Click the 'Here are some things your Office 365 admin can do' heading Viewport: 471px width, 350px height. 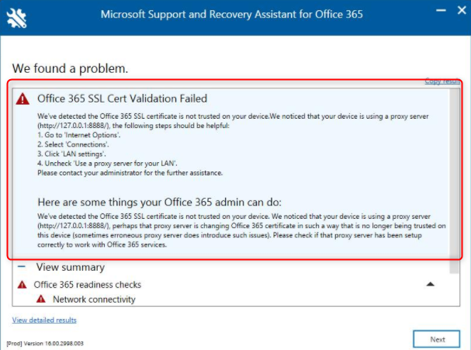[160, 203]
